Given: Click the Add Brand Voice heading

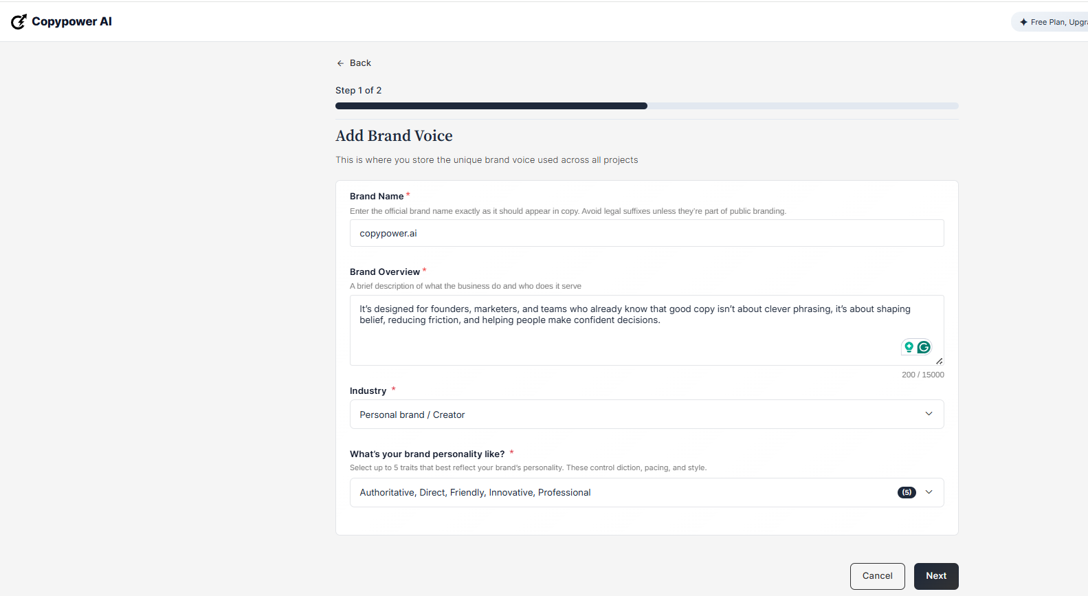Looking at the screenshot, I should pyautogui.click(x=395, y=136).
